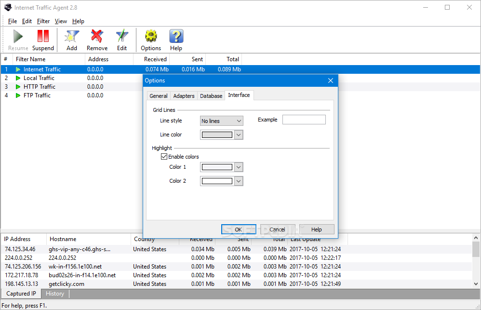Switch to the History bottom tab
The width and height of the screenshot is (481, 310).
pyautogui.click(x=55, y=294)
